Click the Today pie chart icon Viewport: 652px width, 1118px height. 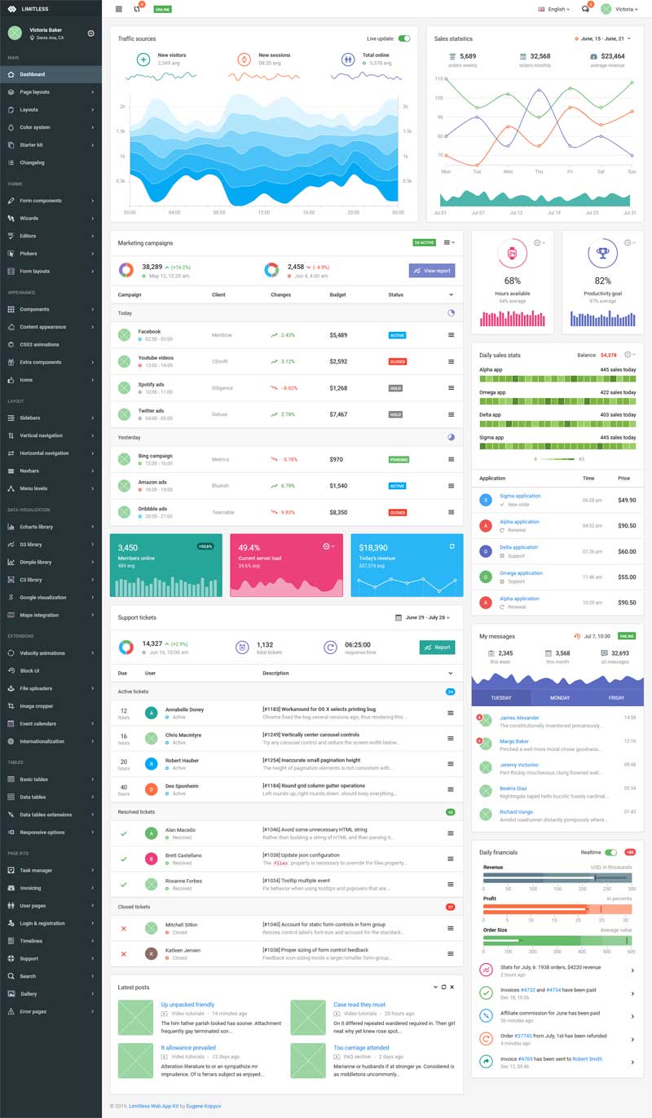tap(451, 312)
